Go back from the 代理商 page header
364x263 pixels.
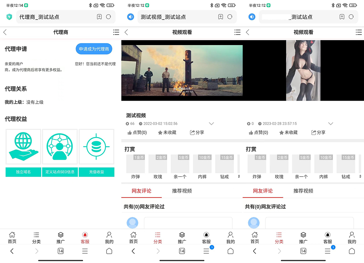point(5,32)
